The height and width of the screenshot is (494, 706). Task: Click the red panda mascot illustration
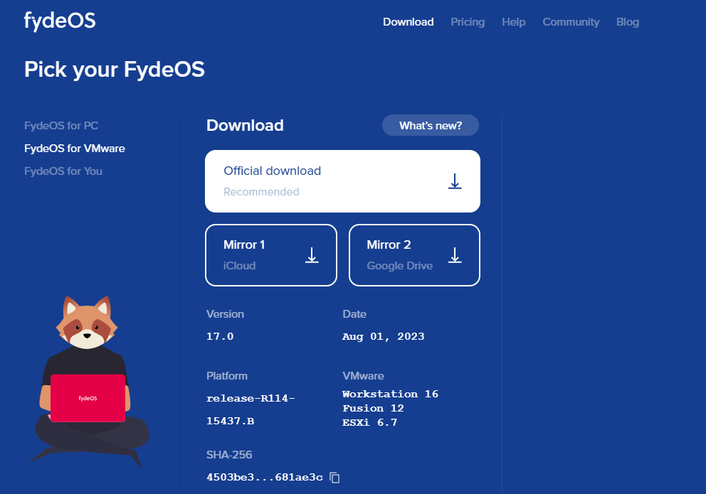(89, 382)
